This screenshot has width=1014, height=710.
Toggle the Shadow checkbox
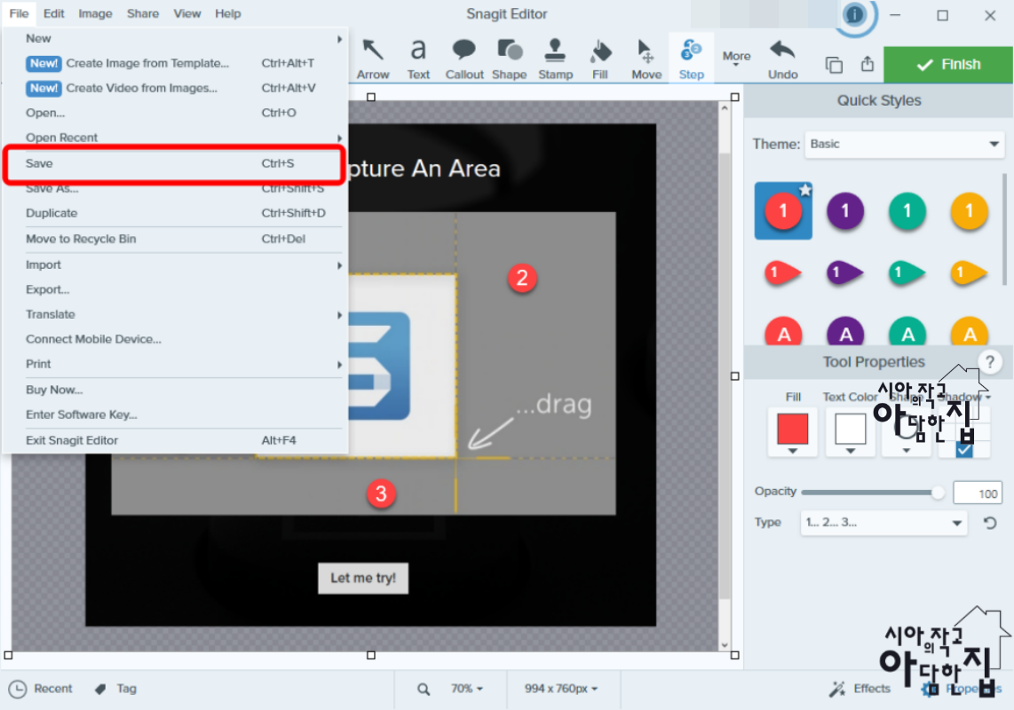(x=964, y=450)
